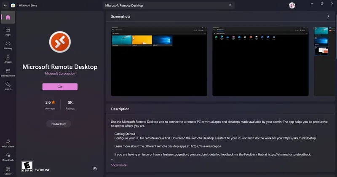Click the Screenshots section heading
This screenshot has width=337, height=177.
(120, 16)
